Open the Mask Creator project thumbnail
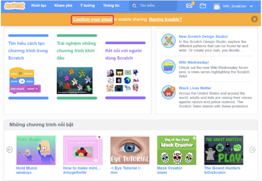Viewport: 262px width, 181px height. pos(177,150)
